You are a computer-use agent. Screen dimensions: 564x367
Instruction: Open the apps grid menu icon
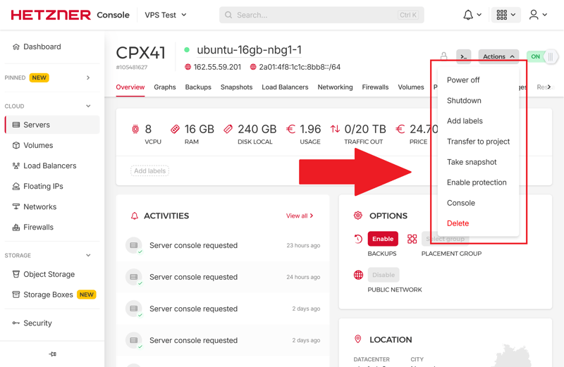point(502,15)
